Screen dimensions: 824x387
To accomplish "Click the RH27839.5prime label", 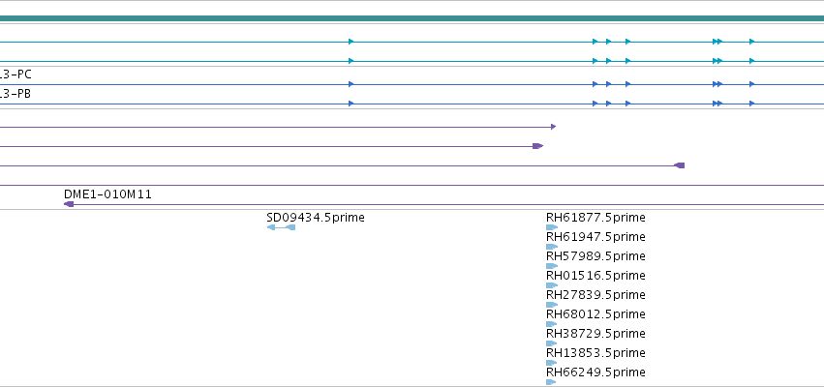I will (595, 294).
